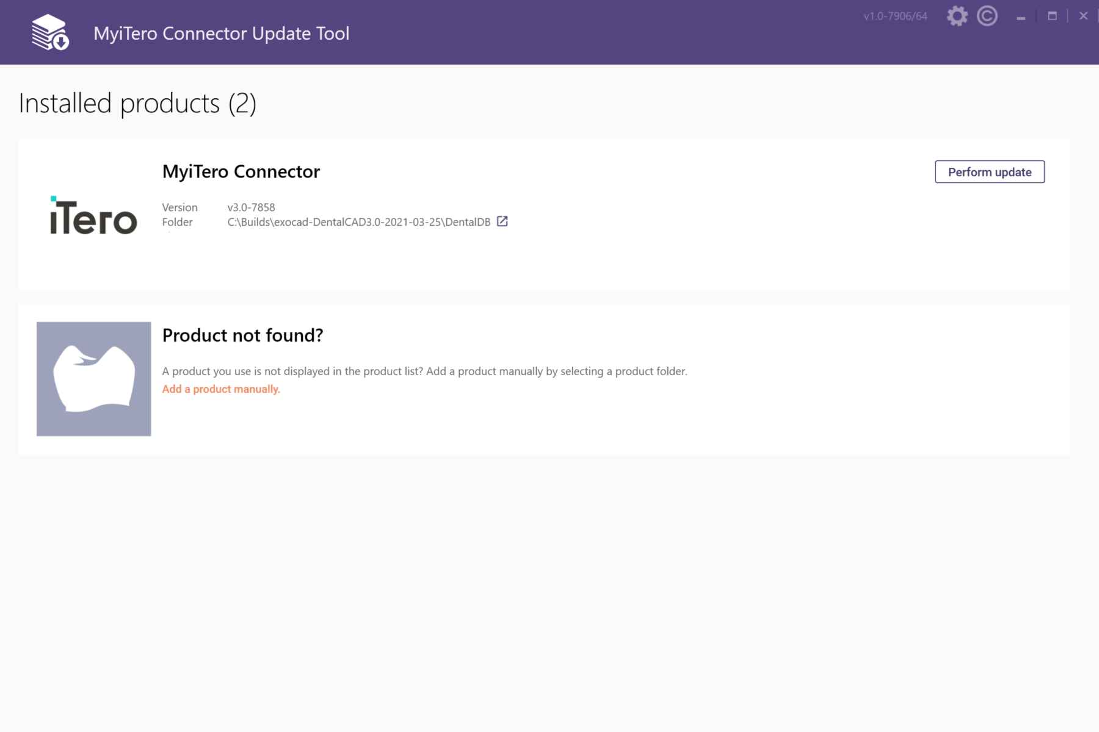This screenshot has width=1099, height=732.
Task: Maximize the update tool window
Action: [x=1052, y=16]
